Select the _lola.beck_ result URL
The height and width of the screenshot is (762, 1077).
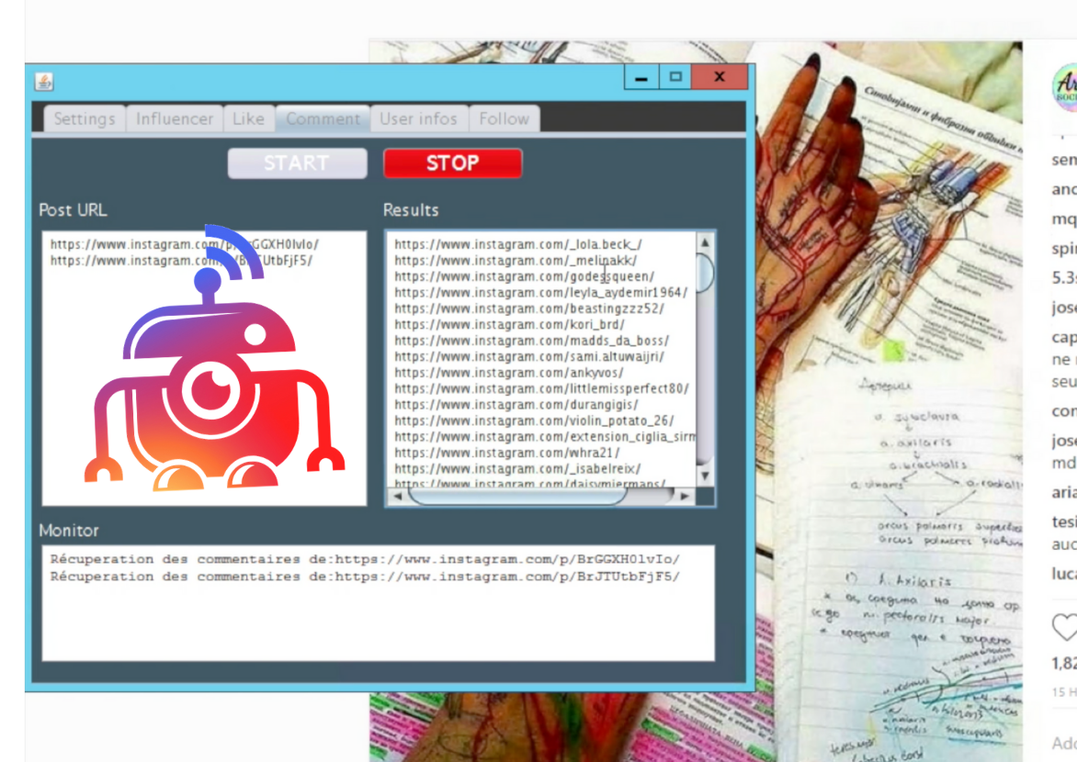coord(518,244)
